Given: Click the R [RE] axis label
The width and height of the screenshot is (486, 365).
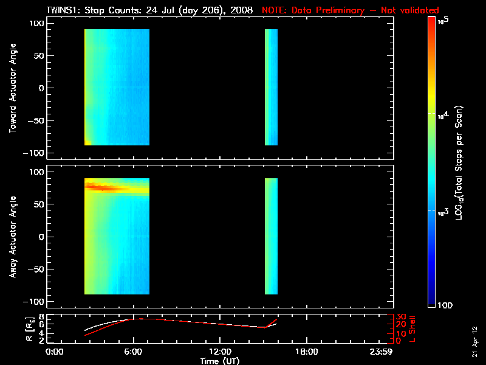Looking at the screenshot, I should point(30,329).
